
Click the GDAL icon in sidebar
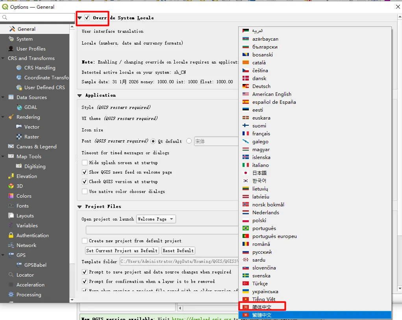click(x=19, y=107)
